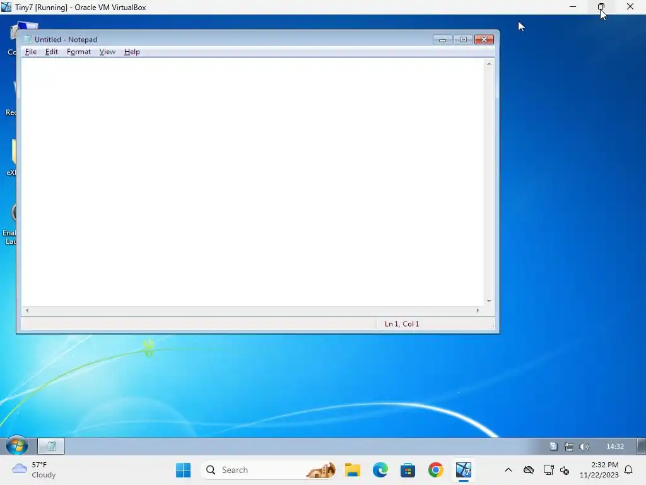Screen dimensions: 646x485
Task: Open the Windows 7 Start orb
Action: coord(17,446)
